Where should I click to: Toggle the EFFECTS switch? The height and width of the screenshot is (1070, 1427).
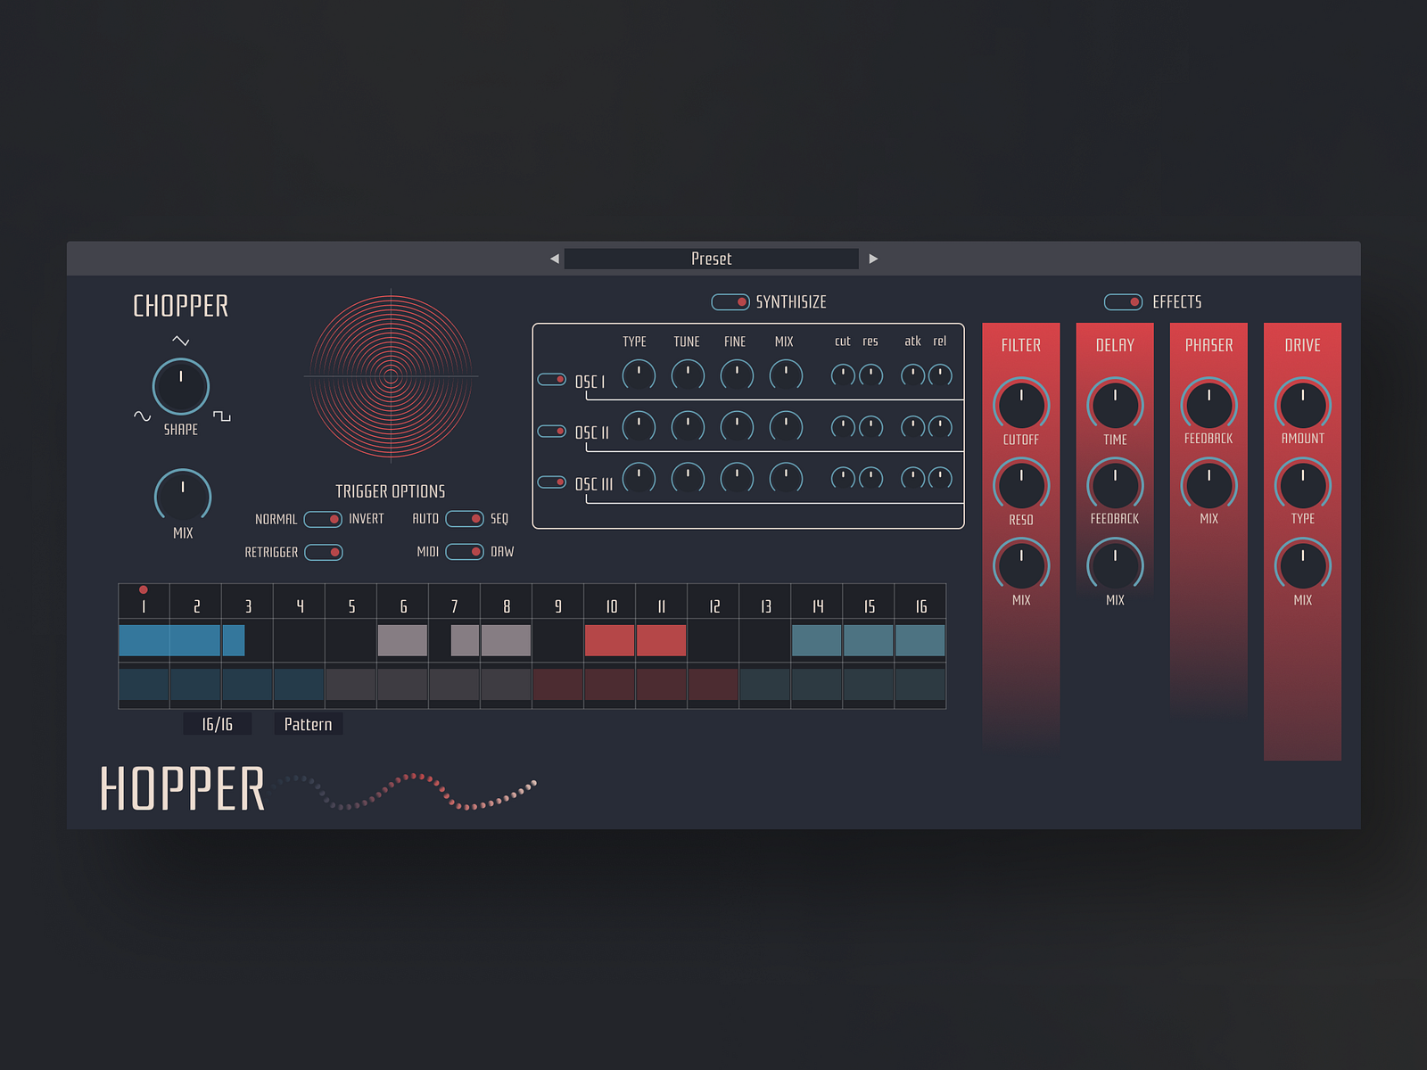pyautogui.click(x=1123, y=302)
